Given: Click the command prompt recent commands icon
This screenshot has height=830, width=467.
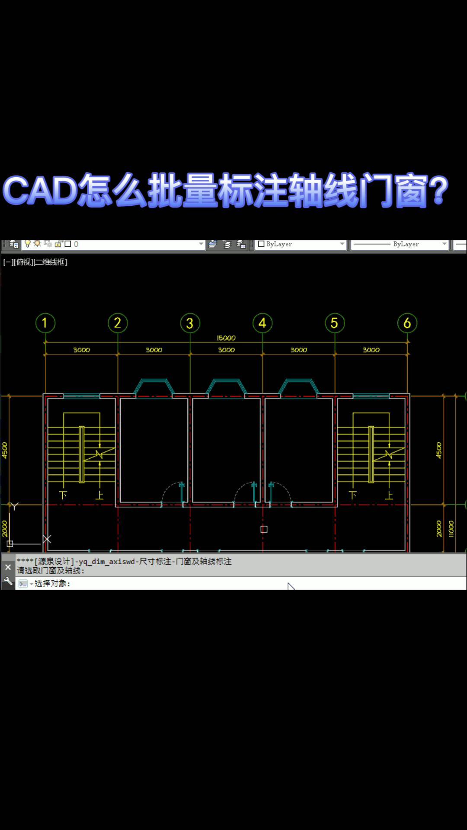Looking at the screenshot, I should [x=23, y=584].
